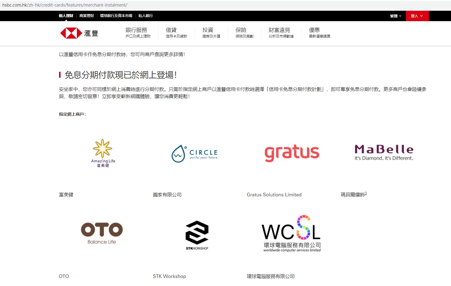Open the 優惠 menu

tap(319, 33)
